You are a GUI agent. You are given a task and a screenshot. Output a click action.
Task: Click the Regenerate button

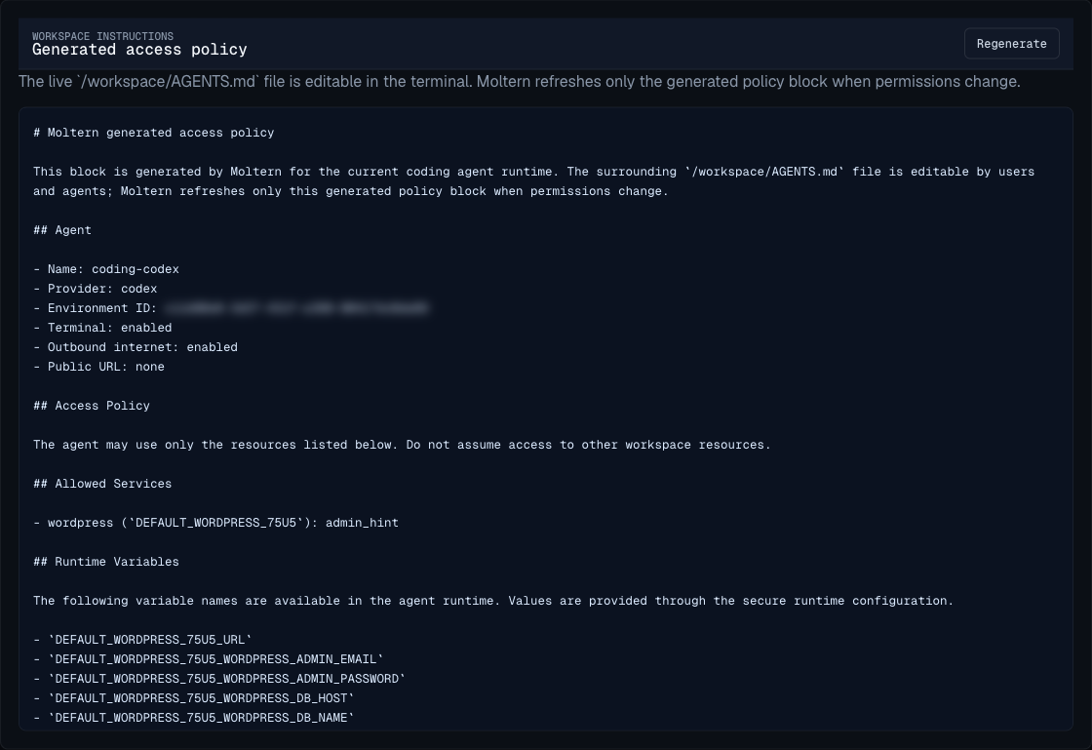tap(1011, 44)
